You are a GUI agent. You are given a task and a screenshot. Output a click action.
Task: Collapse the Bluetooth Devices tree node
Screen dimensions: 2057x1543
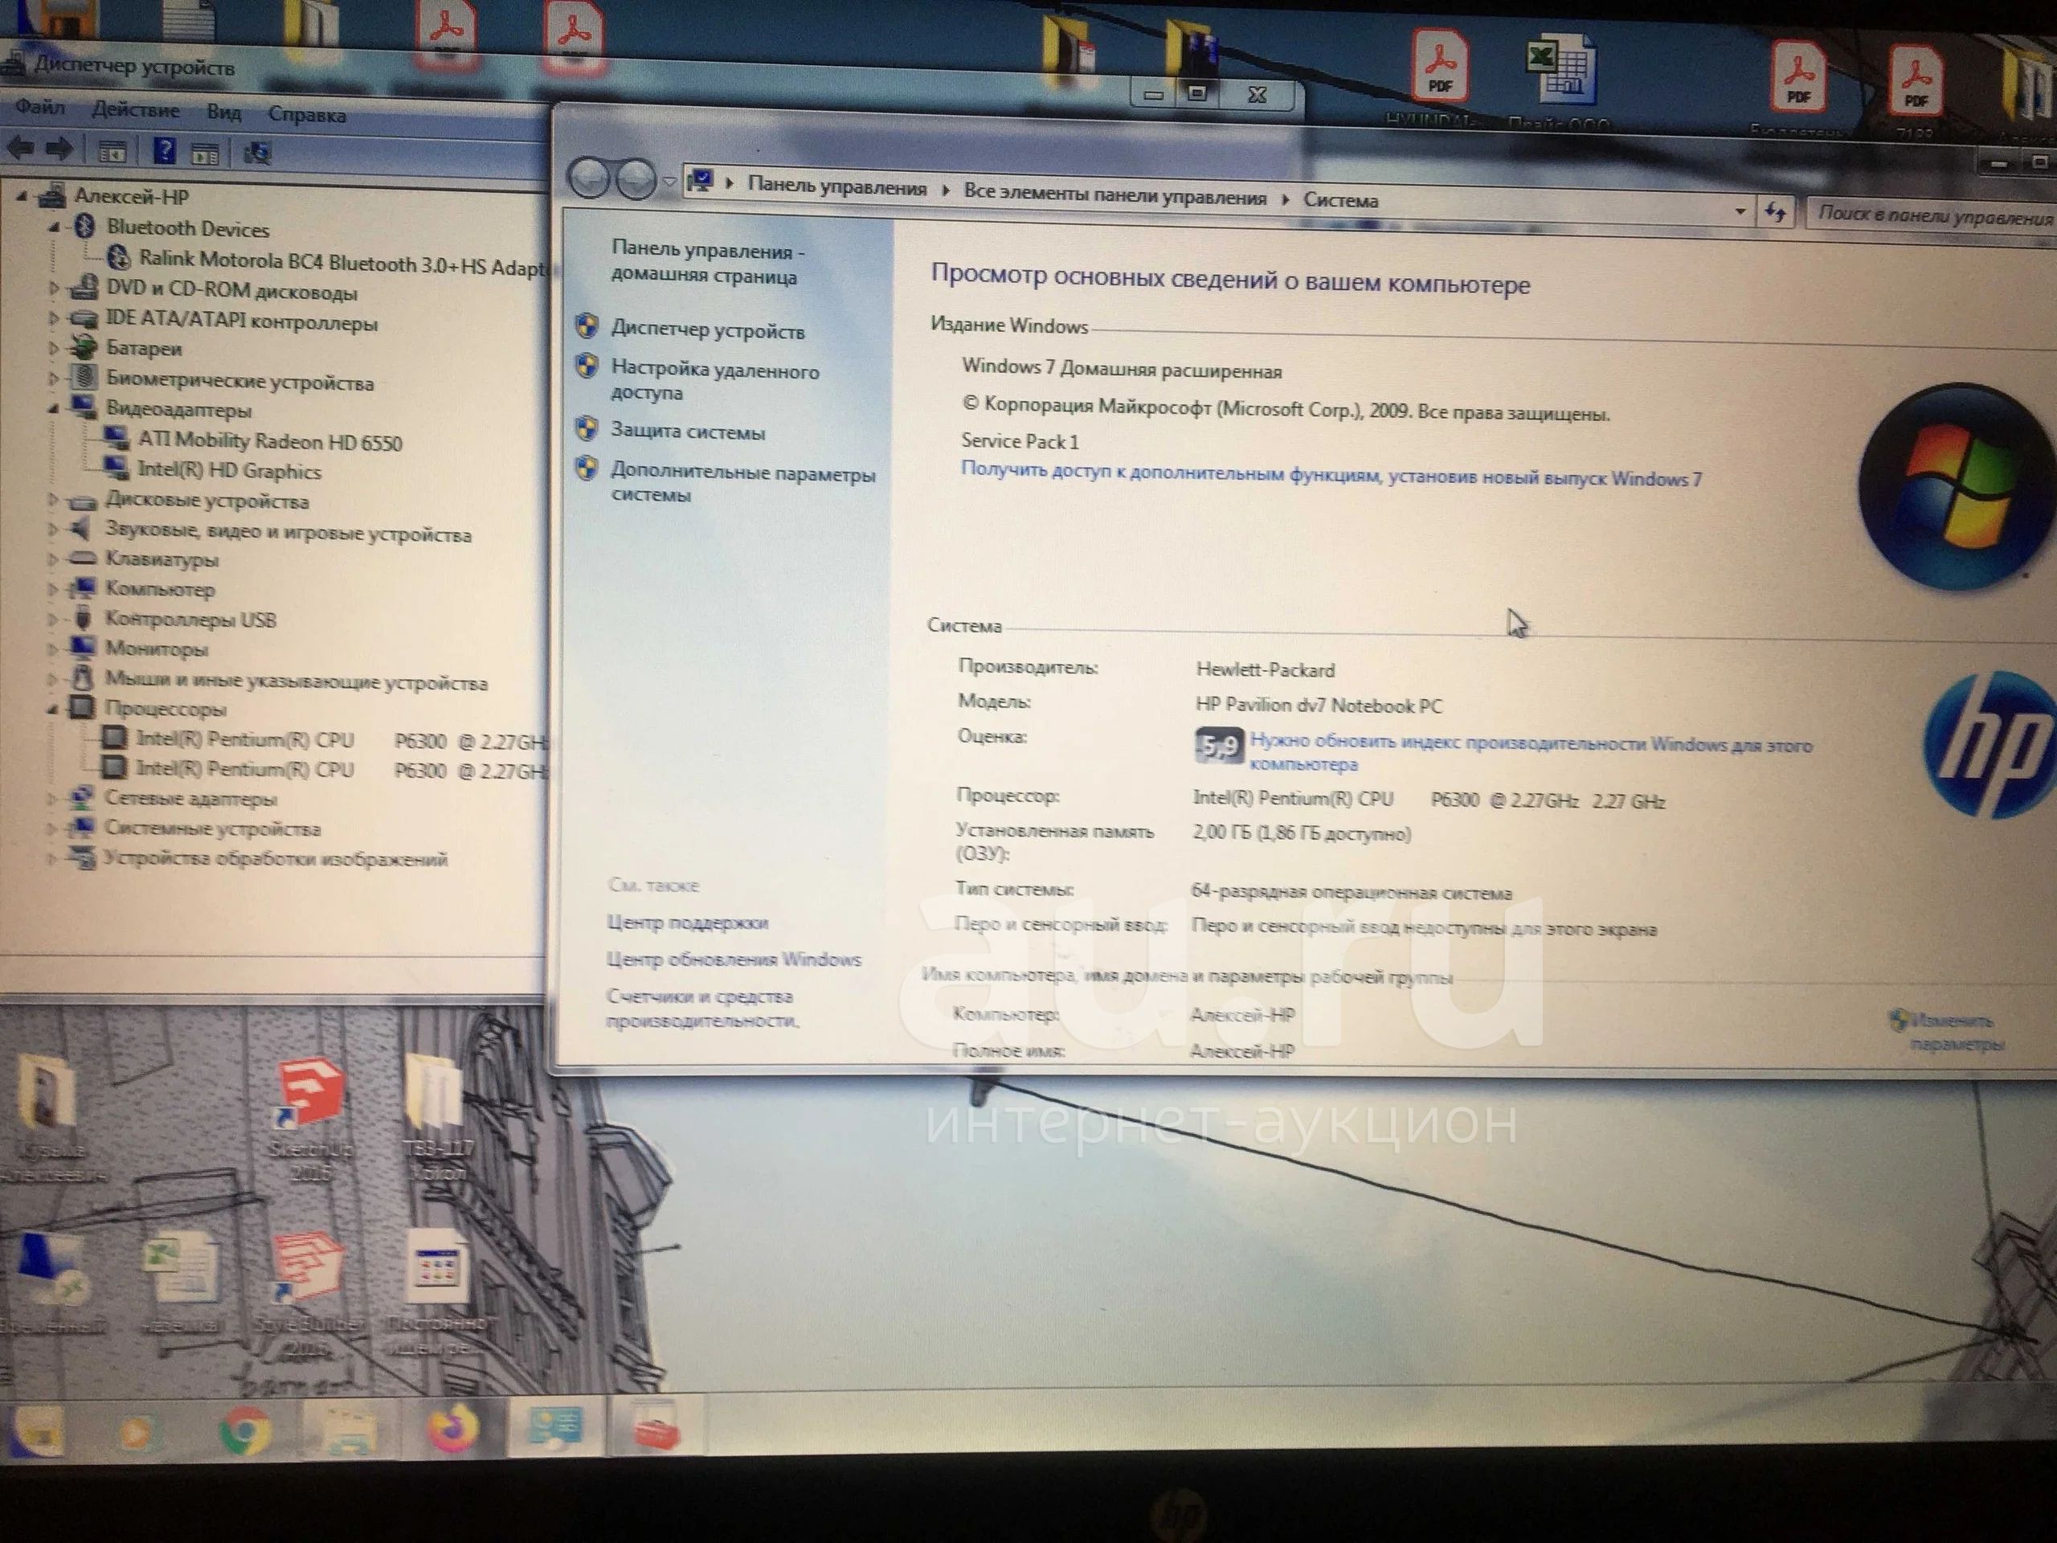click(x=54, y=227)
